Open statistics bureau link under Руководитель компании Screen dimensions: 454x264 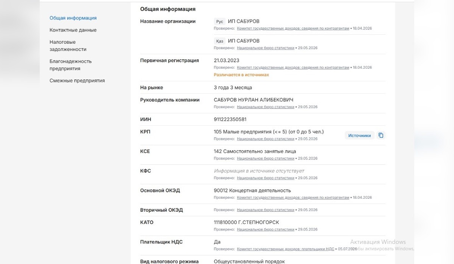tap(265, 107)
